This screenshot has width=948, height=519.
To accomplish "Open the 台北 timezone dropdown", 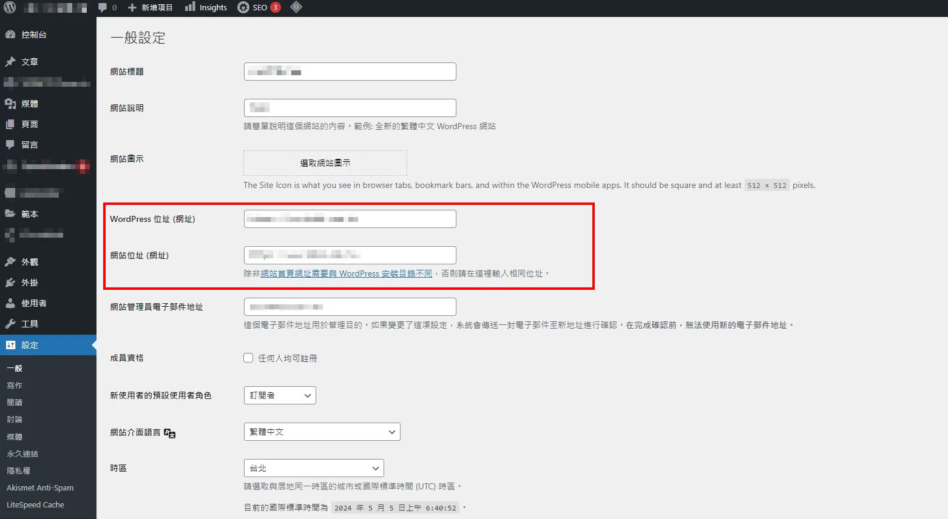I will coord(314,468).
